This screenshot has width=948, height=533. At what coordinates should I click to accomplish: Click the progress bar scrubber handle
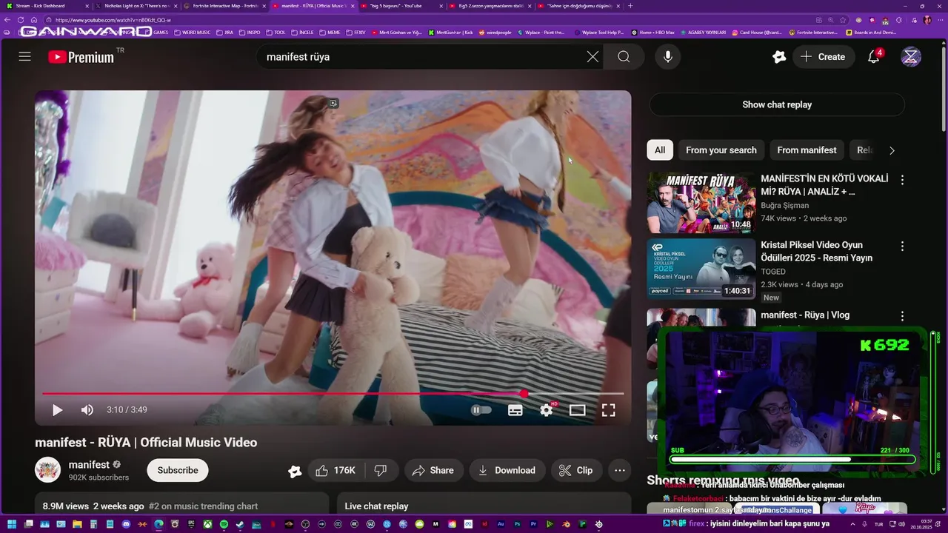point(524,394)
